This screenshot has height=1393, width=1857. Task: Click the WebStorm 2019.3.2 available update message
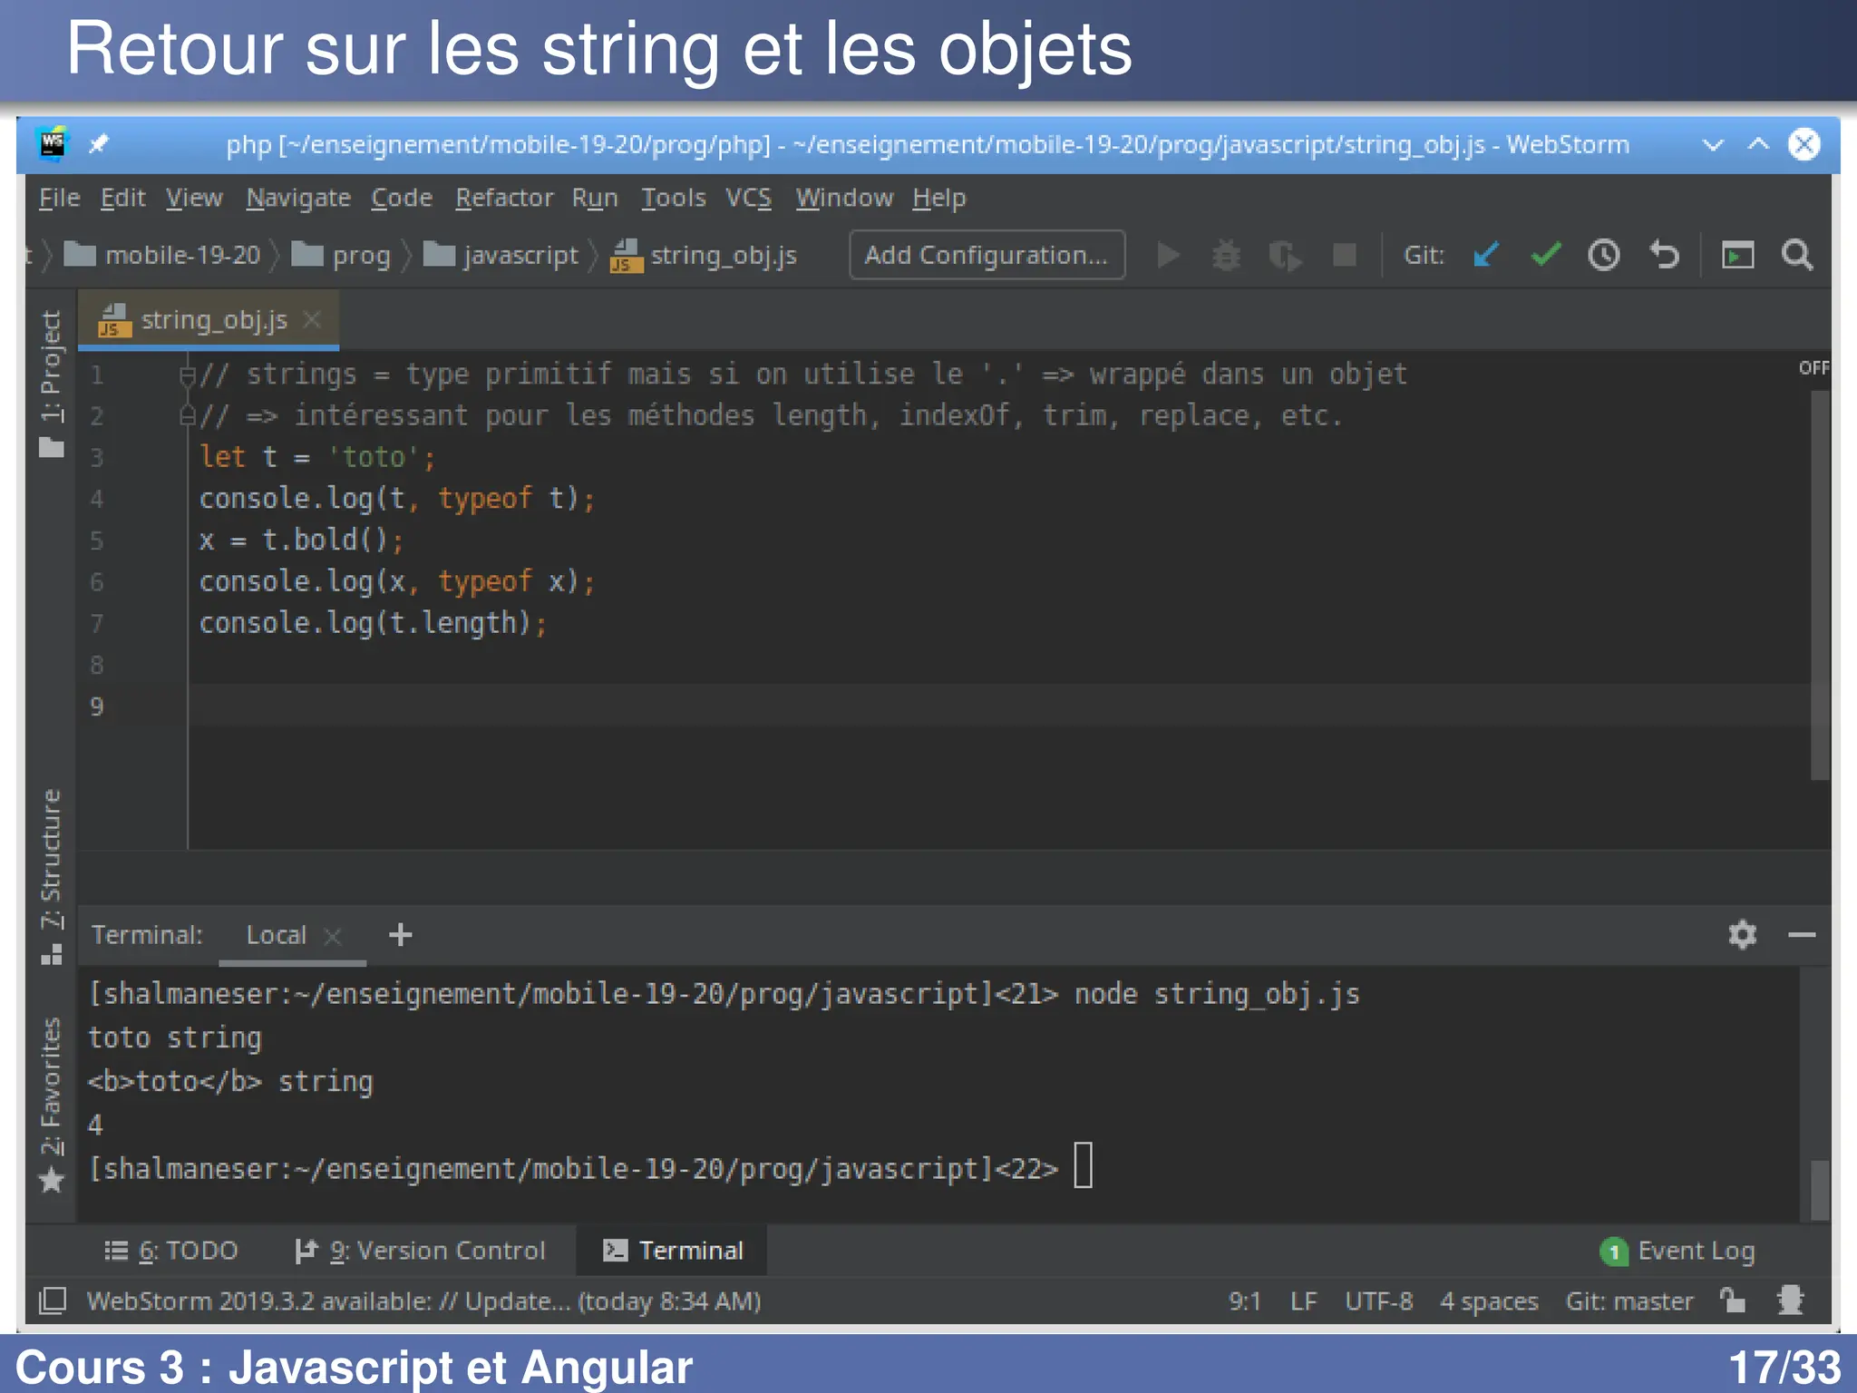423,1301
